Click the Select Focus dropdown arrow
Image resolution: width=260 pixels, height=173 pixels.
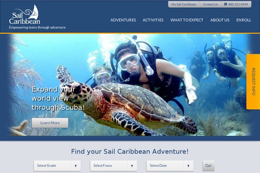(132, 166)
